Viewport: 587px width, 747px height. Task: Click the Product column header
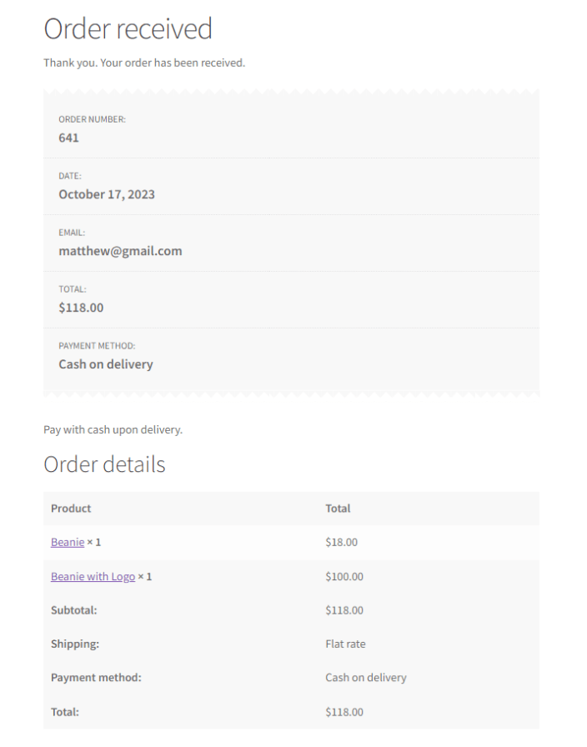coord(71,508)
